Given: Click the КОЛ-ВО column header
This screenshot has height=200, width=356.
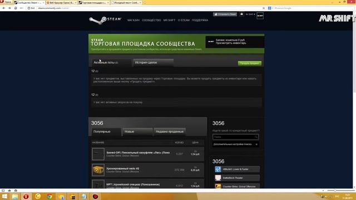Looking at the screenshot, I should (x=179, y=143).
